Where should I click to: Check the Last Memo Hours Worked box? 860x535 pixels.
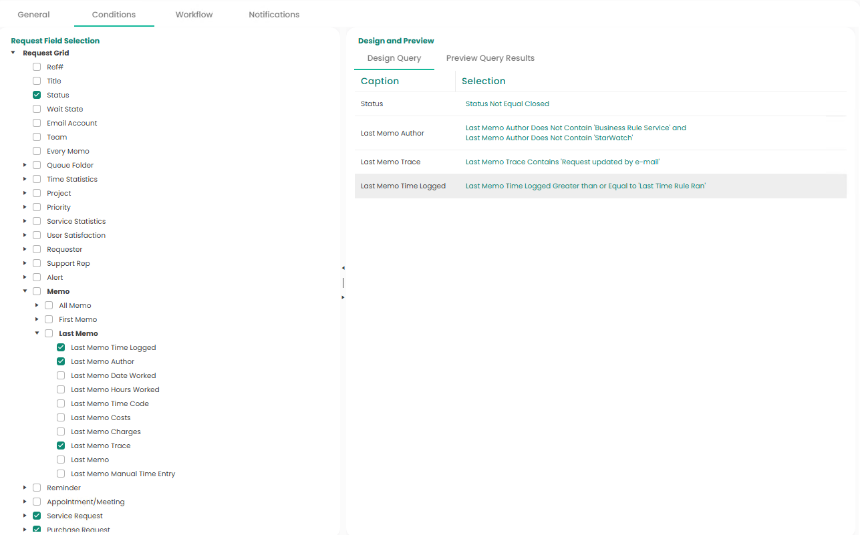tap(61, 389)
